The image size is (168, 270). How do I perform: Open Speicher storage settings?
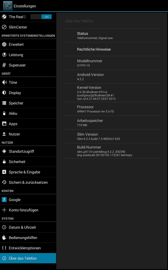coord(28,103)
